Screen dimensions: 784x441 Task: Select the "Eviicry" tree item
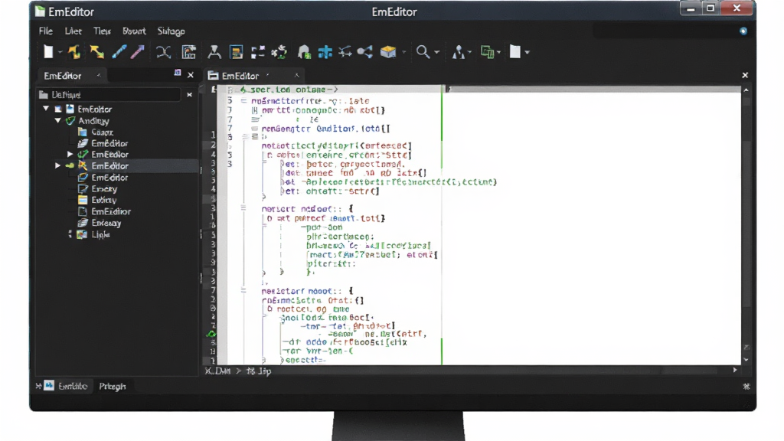104,200
